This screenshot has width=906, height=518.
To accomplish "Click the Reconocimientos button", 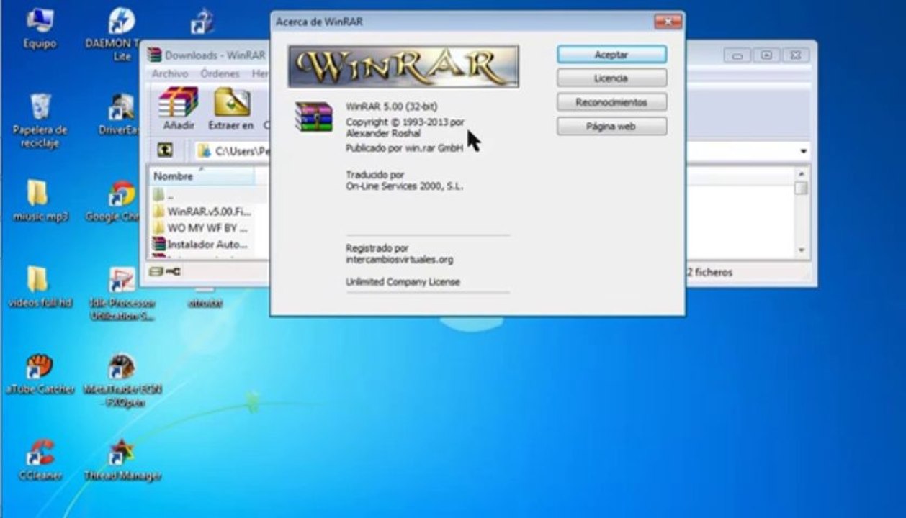I will click(611, 102).
